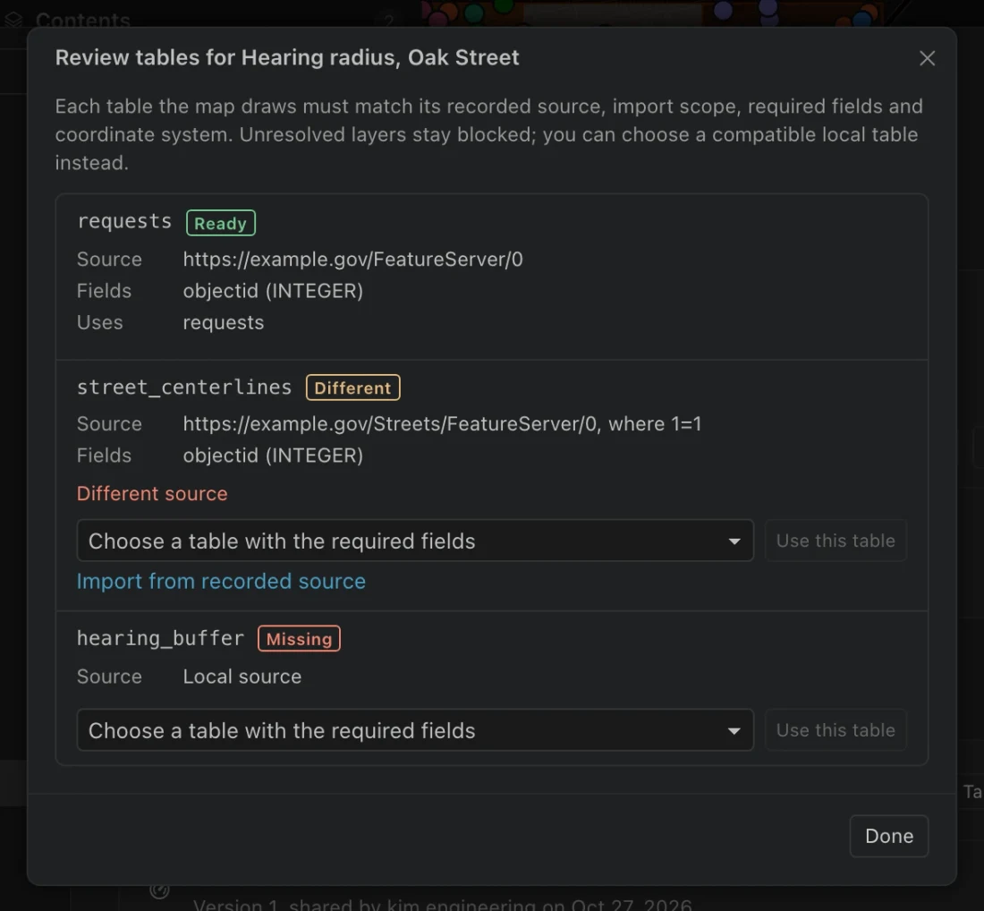This screenshot has width=984, height=911.
Task: Click the Uses value requests
Action: click(x=224, y=323)
